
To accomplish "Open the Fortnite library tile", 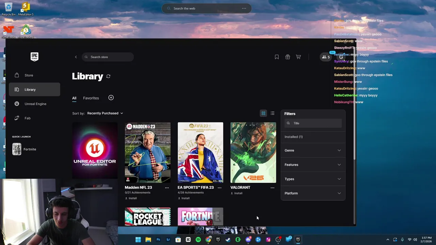I will coord(200,217).
